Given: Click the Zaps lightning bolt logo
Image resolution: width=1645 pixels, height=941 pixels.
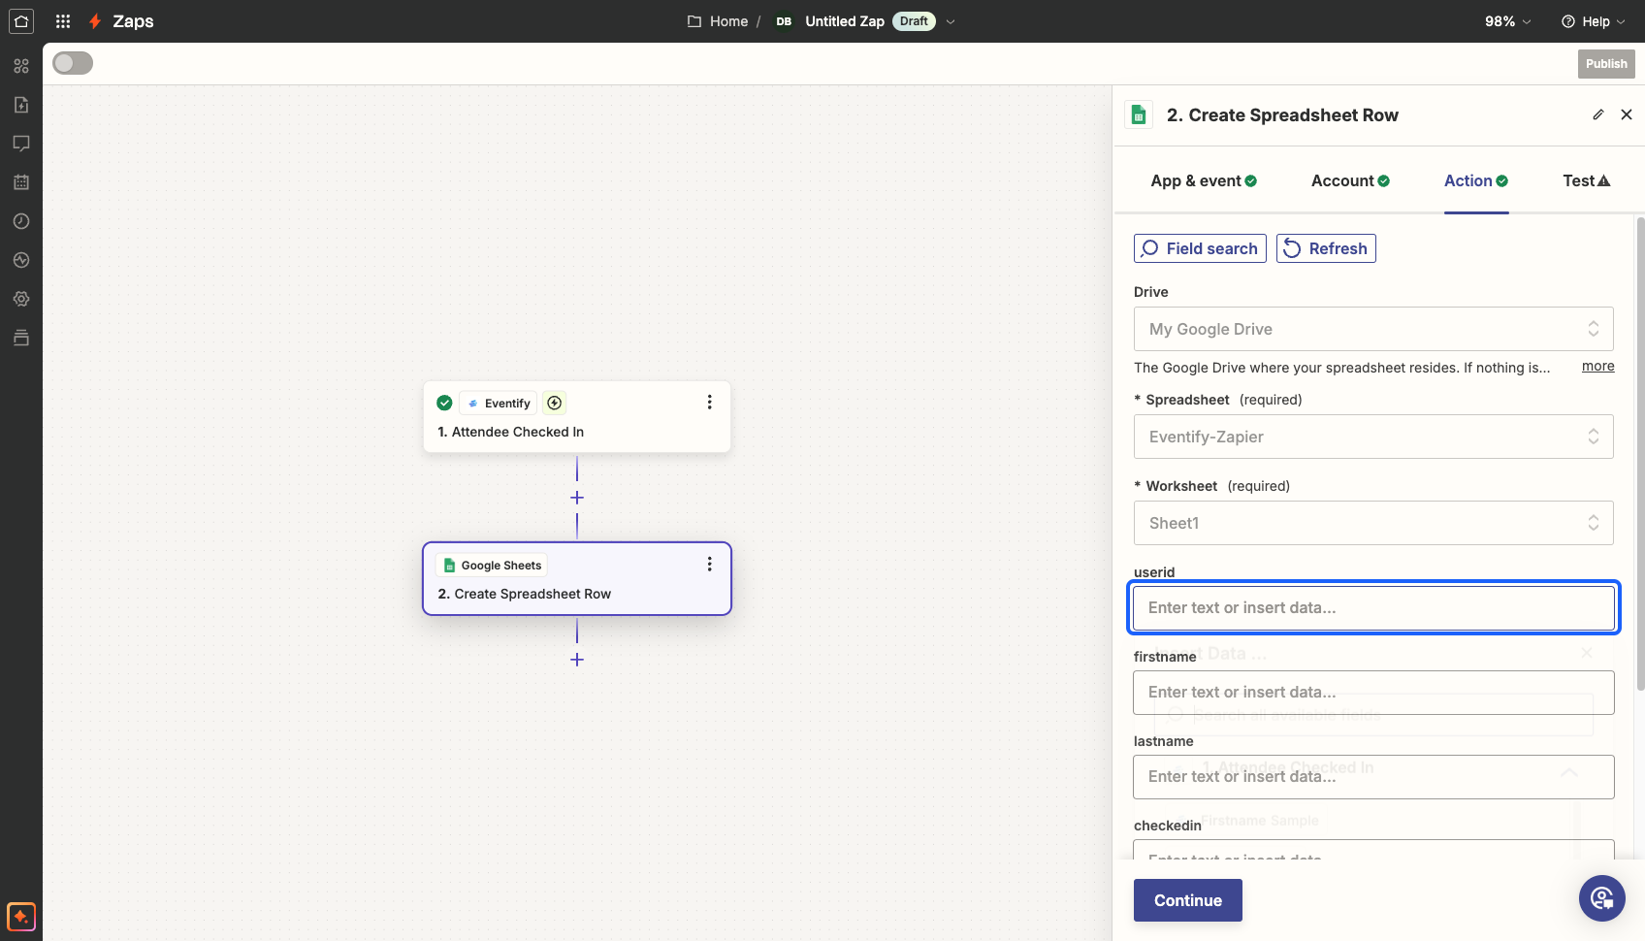Looking at the screenshot, I should 95,21.
